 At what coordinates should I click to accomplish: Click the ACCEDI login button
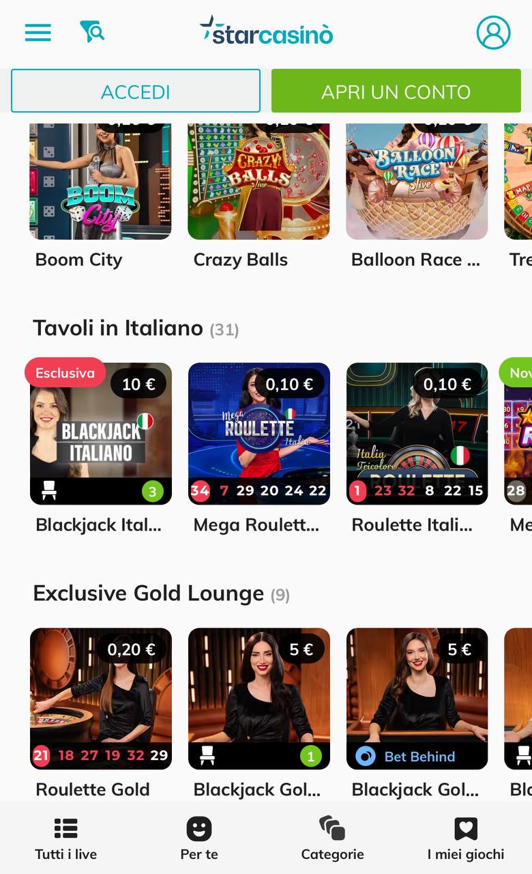click(136, 91)
